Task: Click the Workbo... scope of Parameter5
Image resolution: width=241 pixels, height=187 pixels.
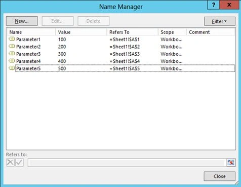Action: pyautogui.click(x=172, y=68)
